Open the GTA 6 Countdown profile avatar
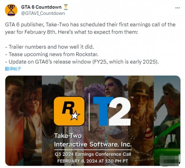 pos(11,10)
